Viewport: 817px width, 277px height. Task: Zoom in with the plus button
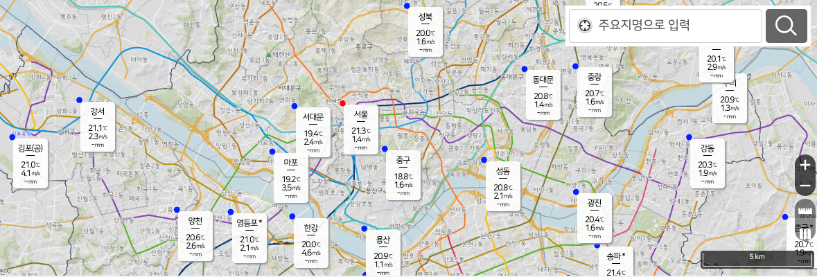[805, 166]
